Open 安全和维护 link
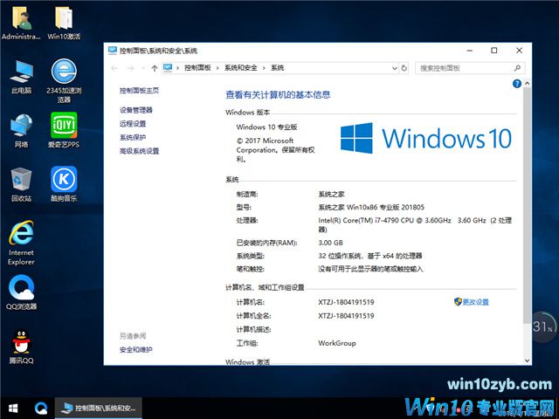This screenshot has width=559, height=419. click(x=136, y=349)
